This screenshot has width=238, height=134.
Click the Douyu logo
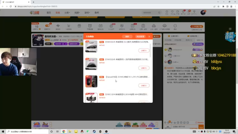(x=35, y=13)
